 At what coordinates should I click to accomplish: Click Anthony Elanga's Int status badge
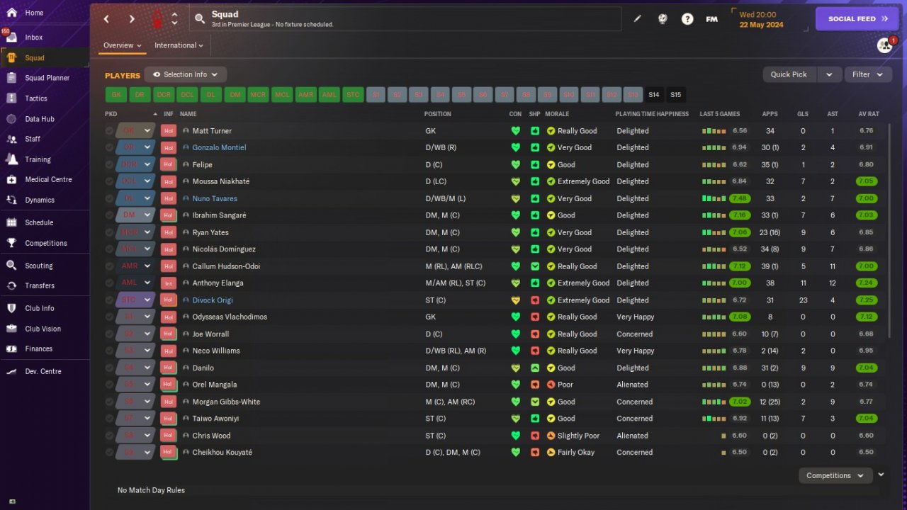(x=168, y=283)
